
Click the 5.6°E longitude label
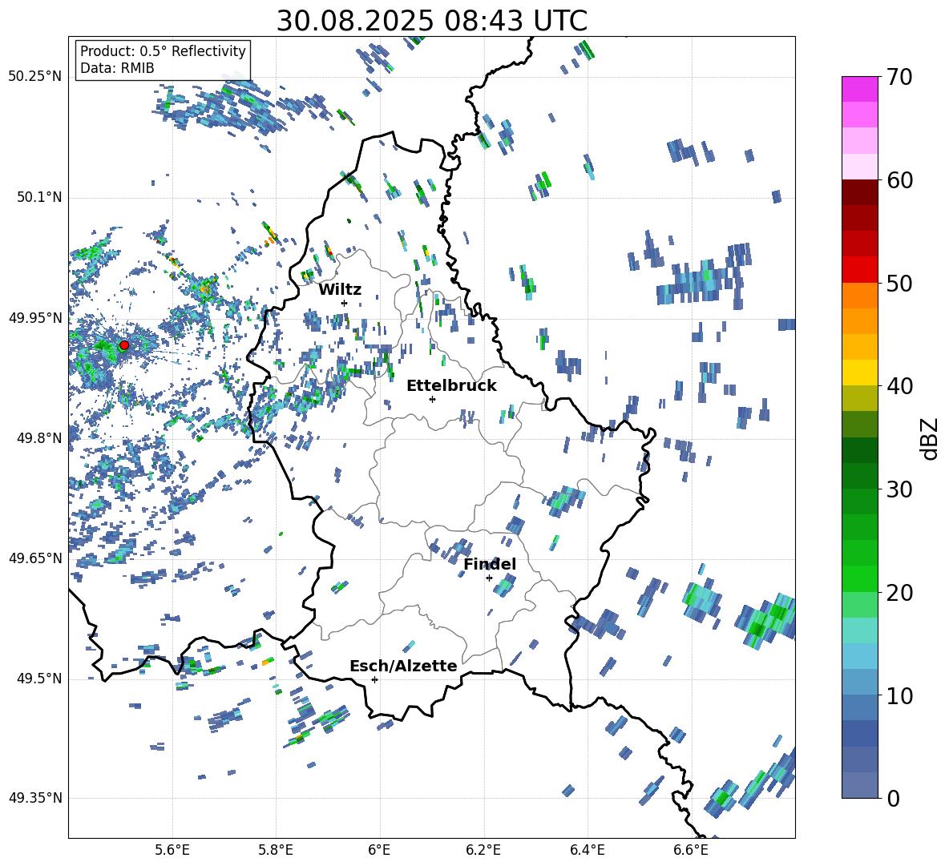(172, 850)
